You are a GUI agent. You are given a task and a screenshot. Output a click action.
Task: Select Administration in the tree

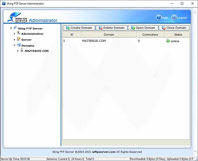tap(32, 34)
